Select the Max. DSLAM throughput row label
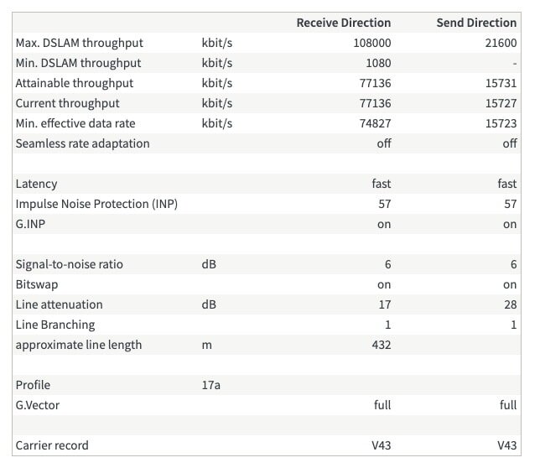 click(80, 43)
